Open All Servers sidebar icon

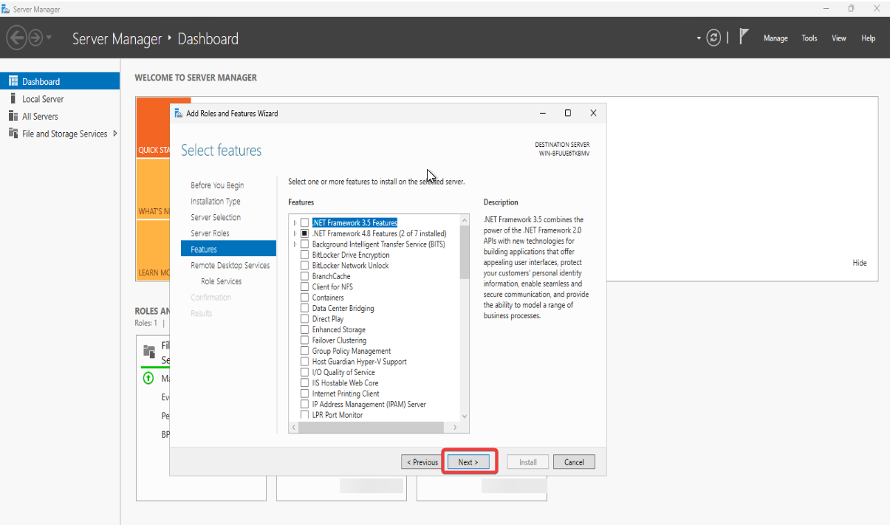(13, 116)
